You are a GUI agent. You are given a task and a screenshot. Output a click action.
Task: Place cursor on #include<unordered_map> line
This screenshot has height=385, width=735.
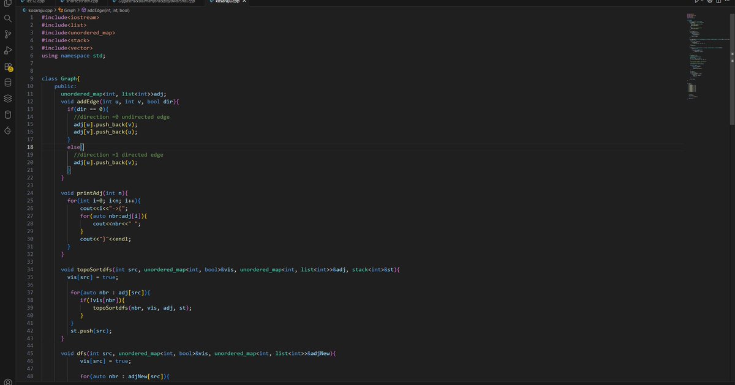(x=78, y=32)
